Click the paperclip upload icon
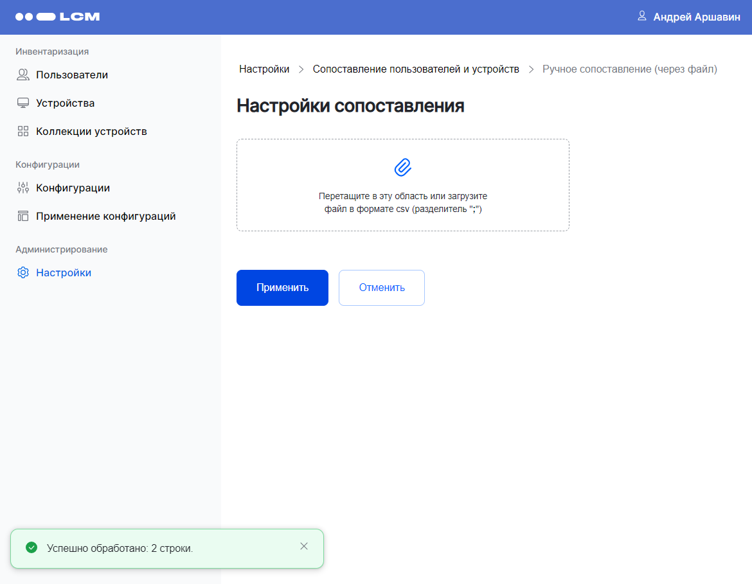 click(402, 167)
